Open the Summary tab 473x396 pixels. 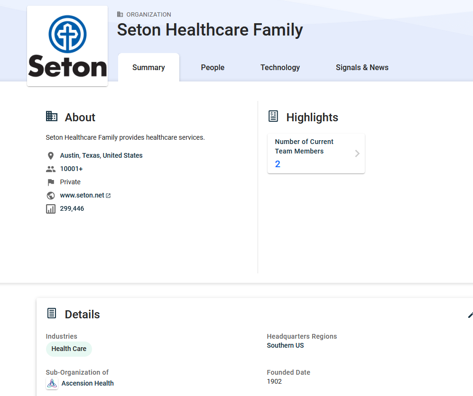[148, 67]
